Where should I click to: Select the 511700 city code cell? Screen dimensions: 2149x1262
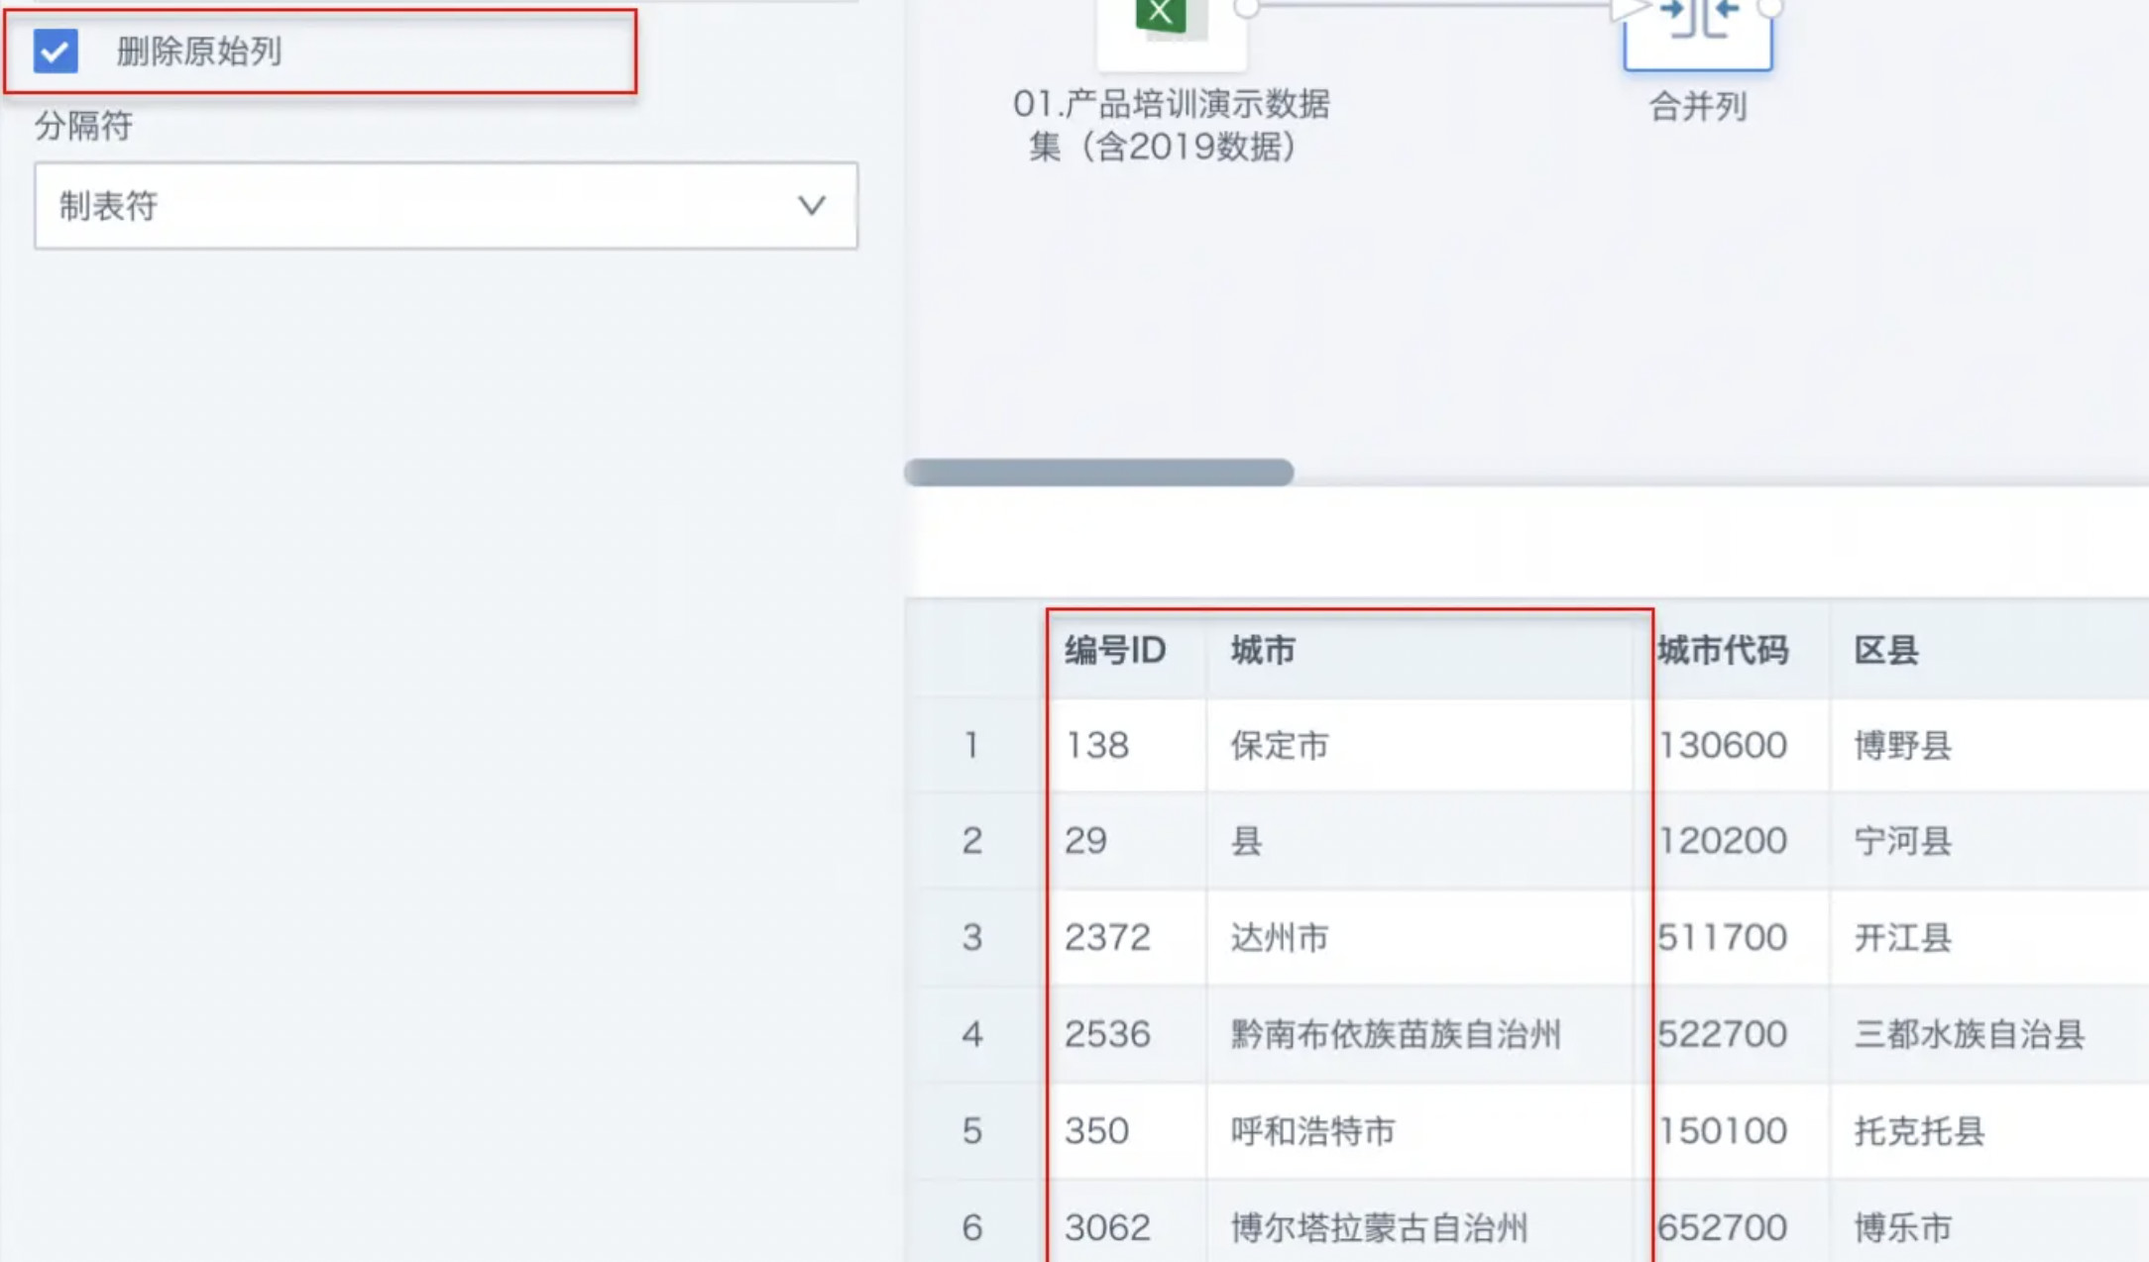(1731, 937)
